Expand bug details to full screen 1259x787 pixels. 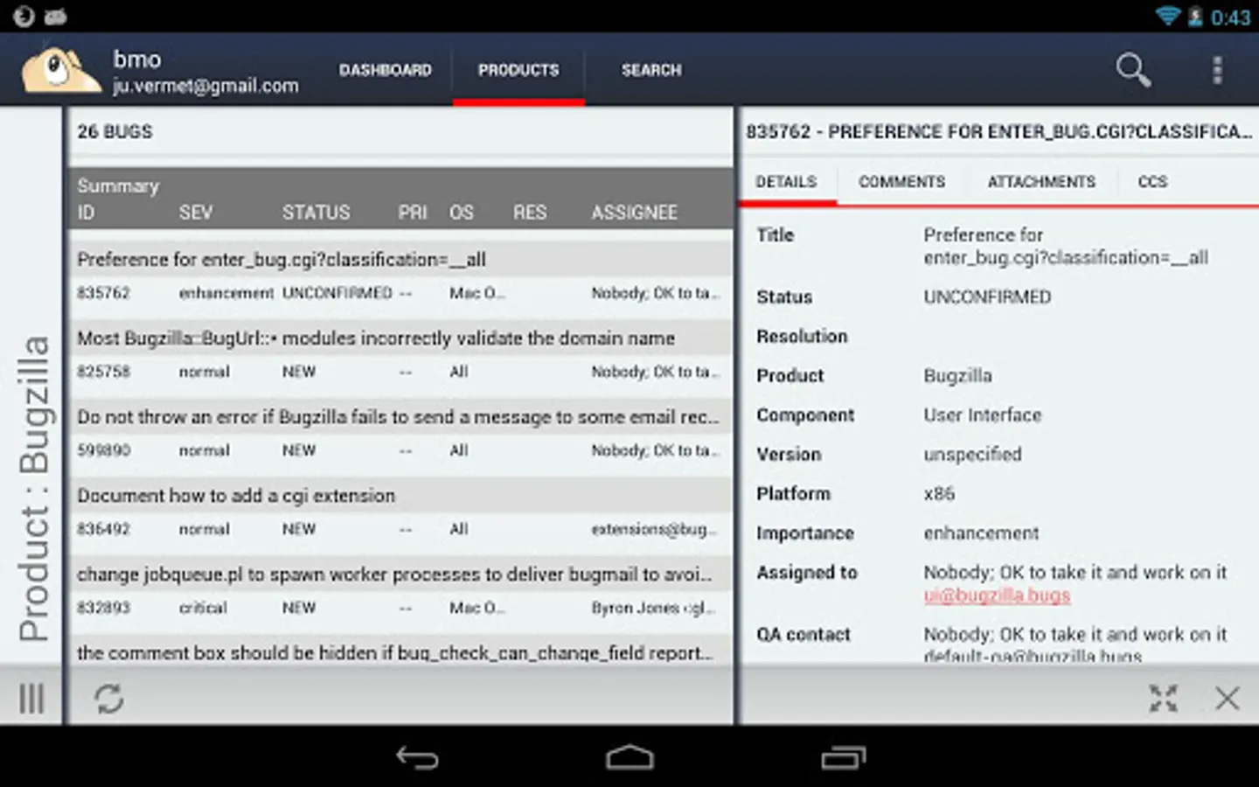tap(1163, 698)
